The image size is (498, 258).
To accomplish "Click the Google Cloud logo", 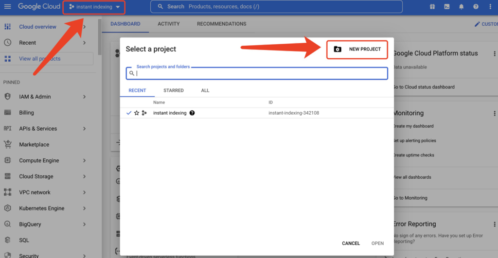I will 39,6.
